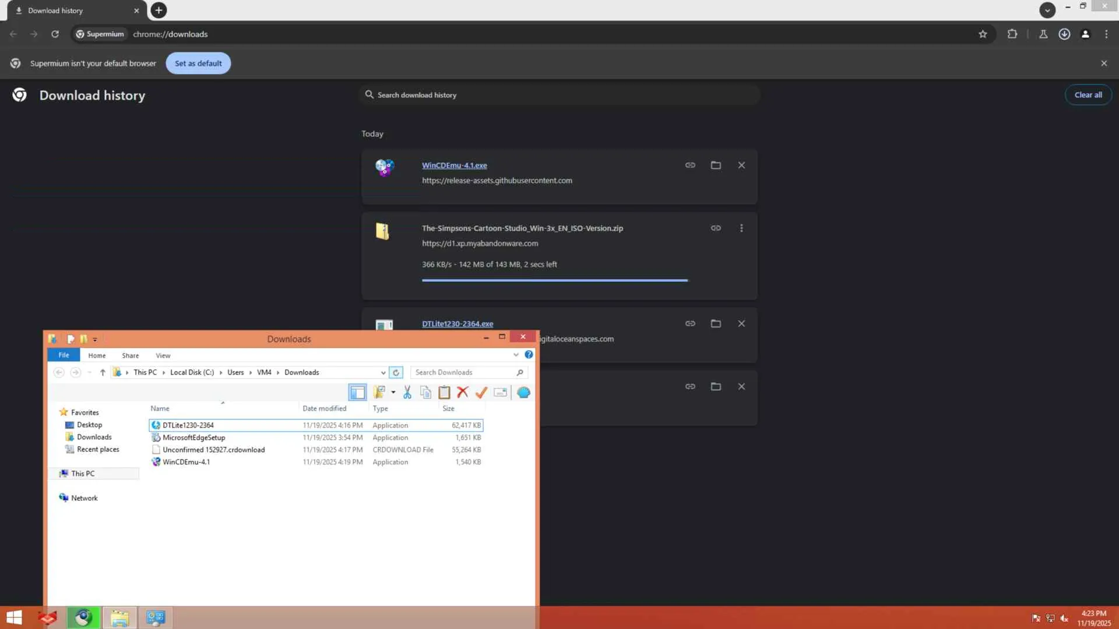Toggle the navigation pane layout button

pyautogui.click(x=357, y=393)
